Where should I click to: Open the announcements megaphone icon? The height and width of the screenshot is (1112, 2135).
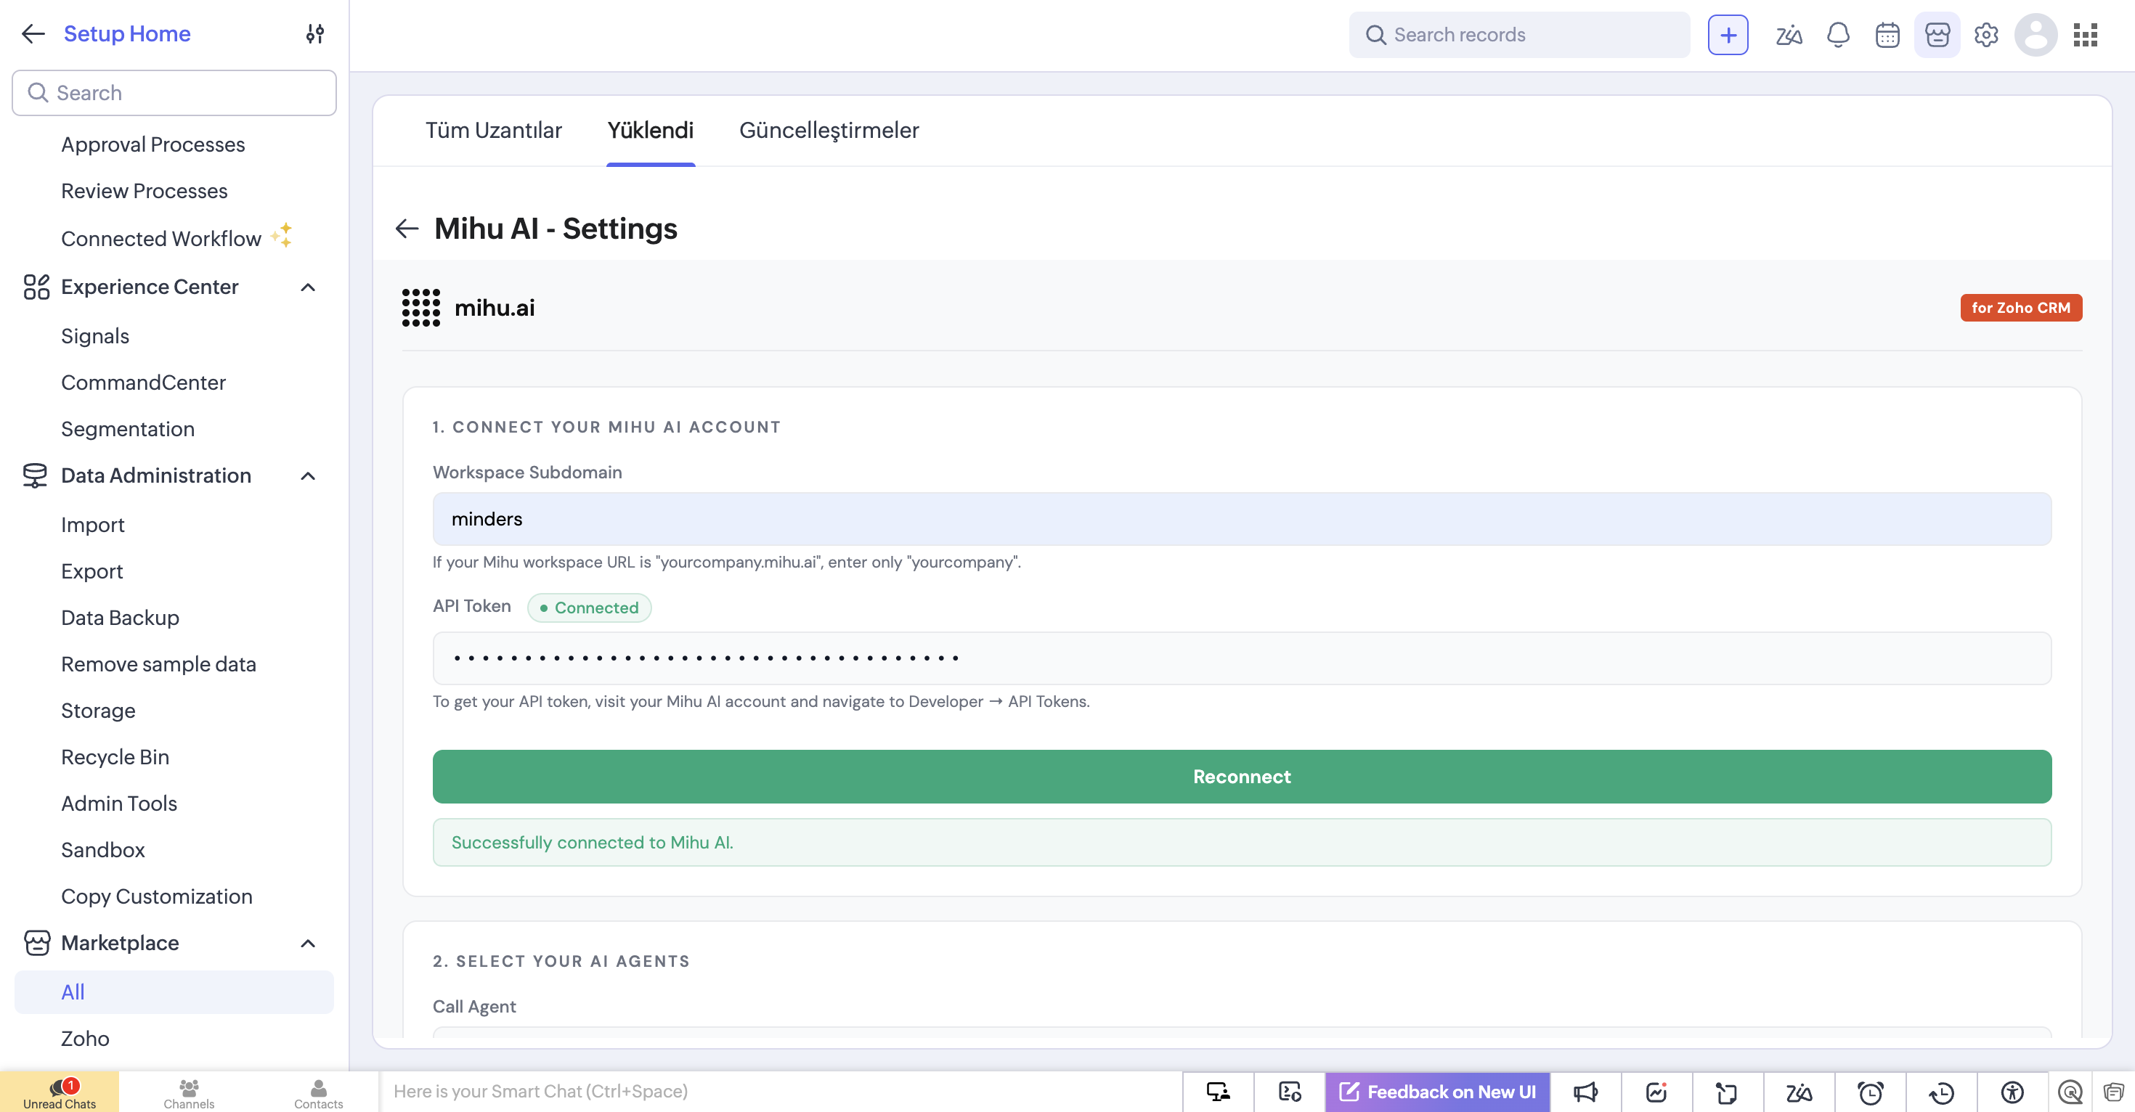pyautogui.click(x=1585, y=1092)
